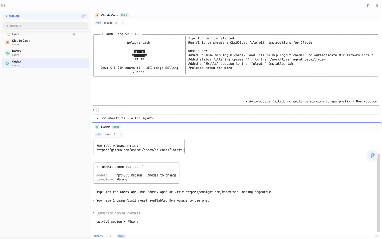Screen dimensions: 382x239
Task: Click the 'Claude Code v2.1.170' version text
Action: pyautogui.click(x=121, y=34)
